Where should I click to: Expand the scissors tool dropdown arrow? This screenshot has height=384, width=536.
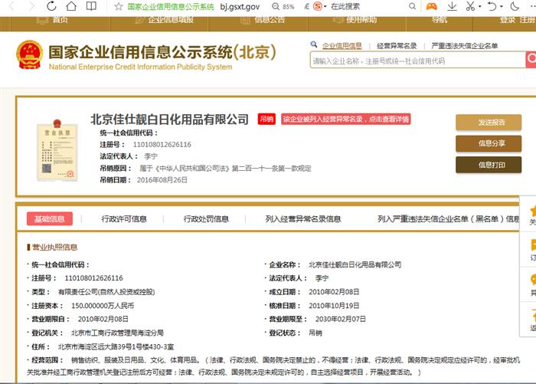(x=479, y=6)
